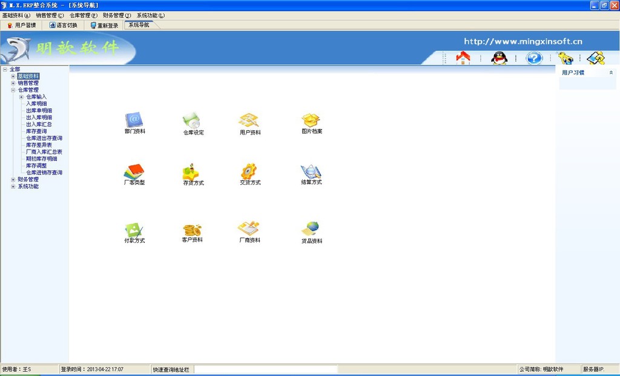The image size is (620, 376).
Task: Open the 系统功能 menu in menu bar
Action: coord(150,15)
